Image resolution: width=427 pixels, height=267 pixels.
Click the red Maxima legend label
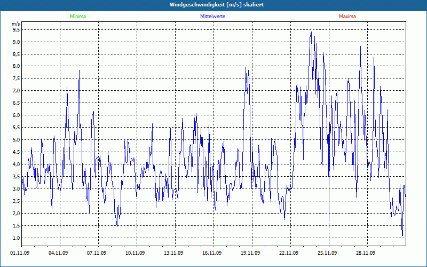(347, 17)
